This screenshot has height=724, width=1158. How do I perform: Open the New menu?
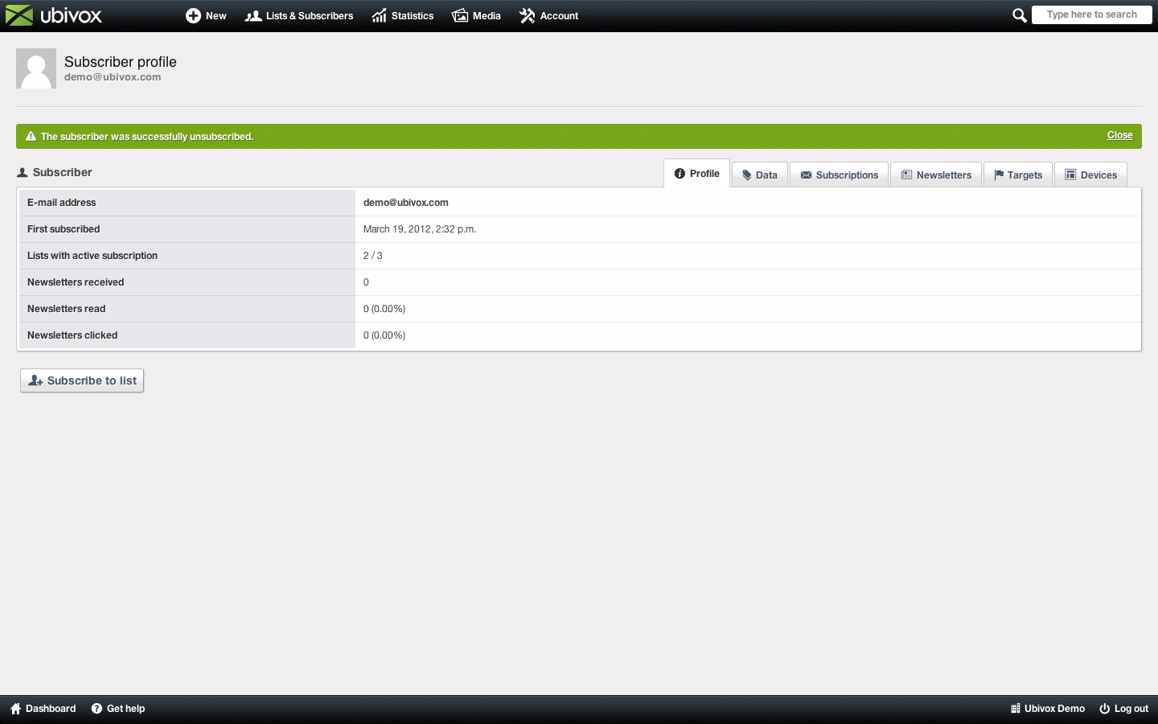pos(206,16)
